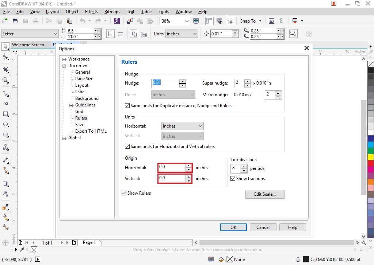Expand the Global tree node
Viewport: 374px width, 265px height.
(64, 138)
